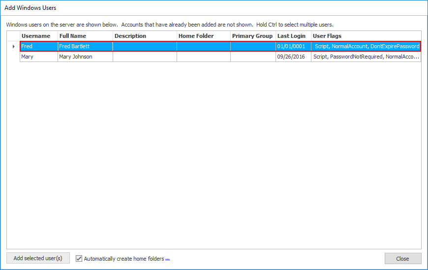Sort by the Last Login column header

point(291,36)
